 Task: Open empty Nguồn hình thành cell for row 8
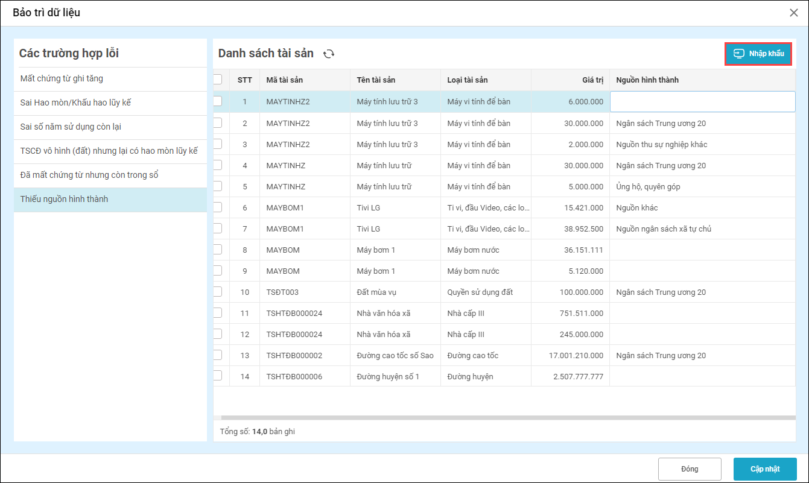pyautogui.click(x=702, y=250)
